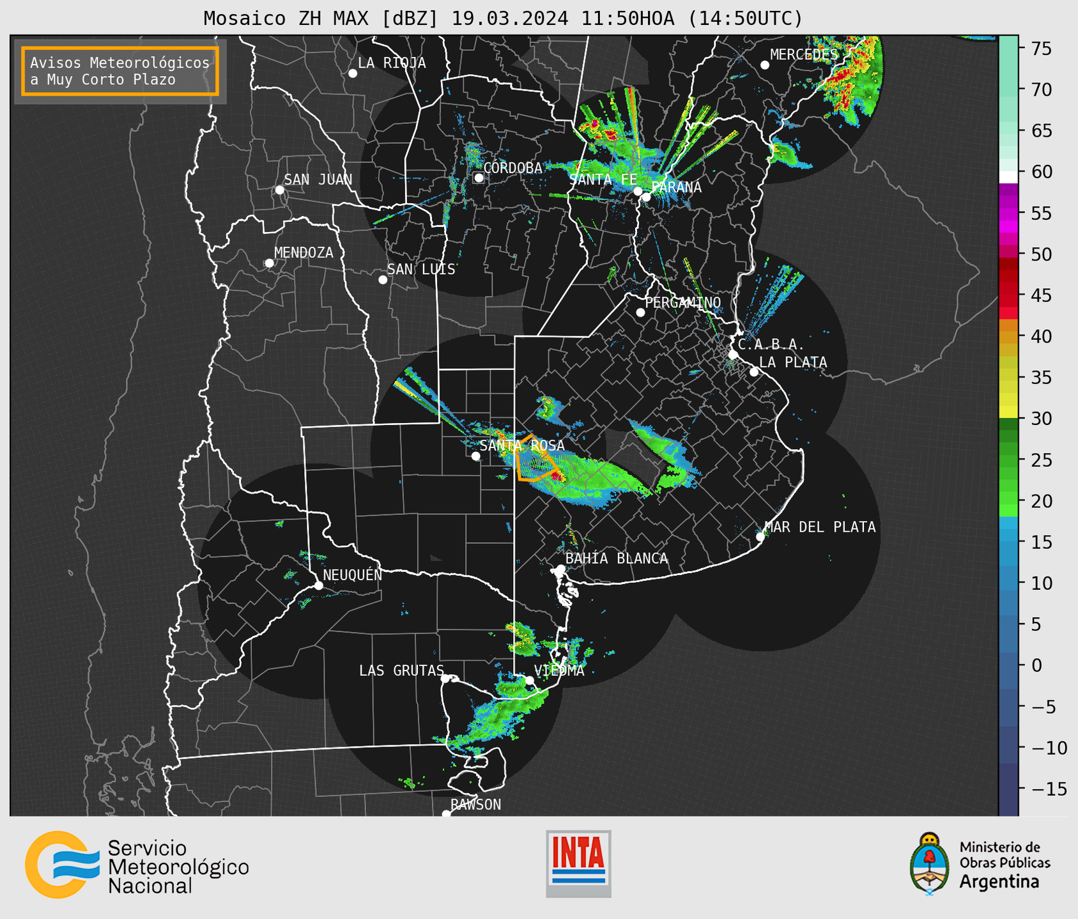Click the NEUQUÉN label text
Image resolution: width=1078 pixels, height=919 pixels.
353,575
